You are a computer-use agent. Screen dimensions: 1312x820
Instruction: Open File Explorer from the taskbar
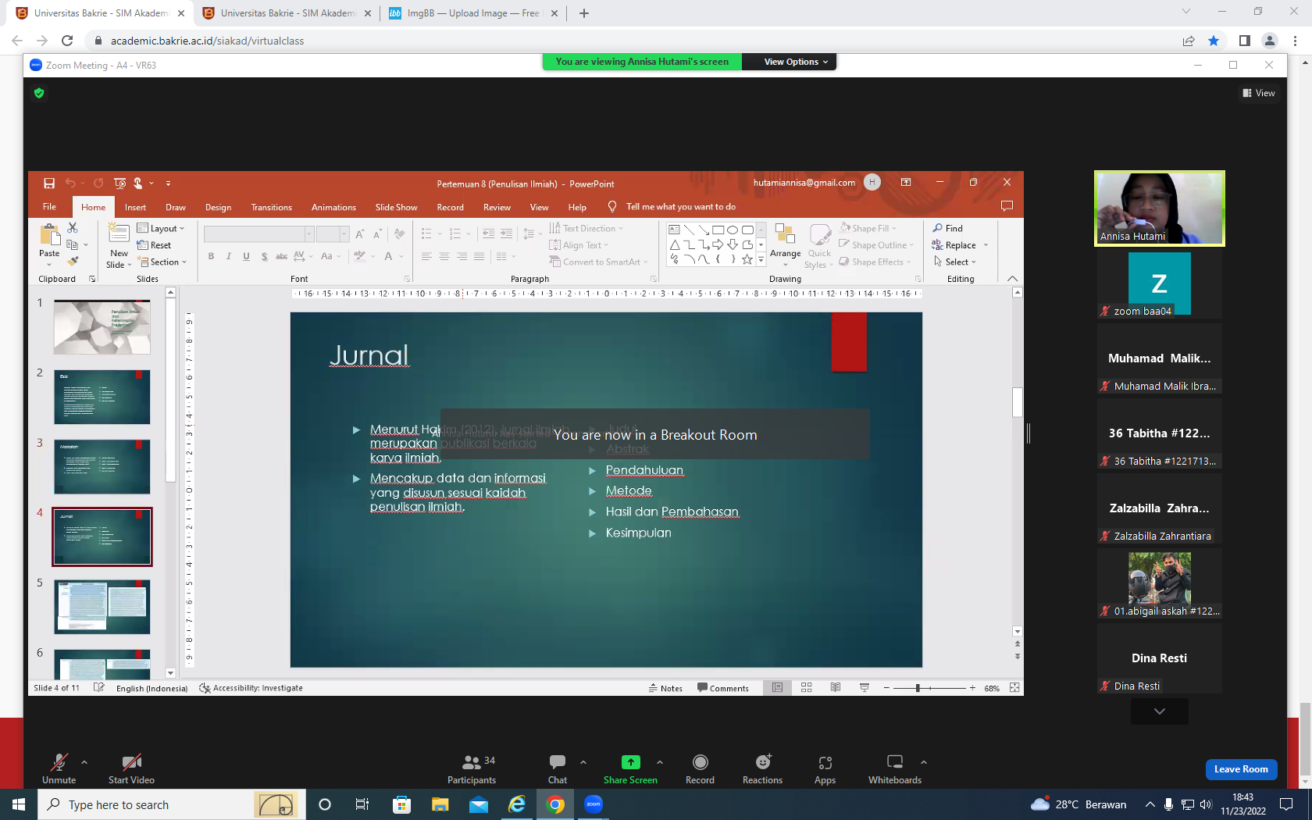click(x=440, y=804)
